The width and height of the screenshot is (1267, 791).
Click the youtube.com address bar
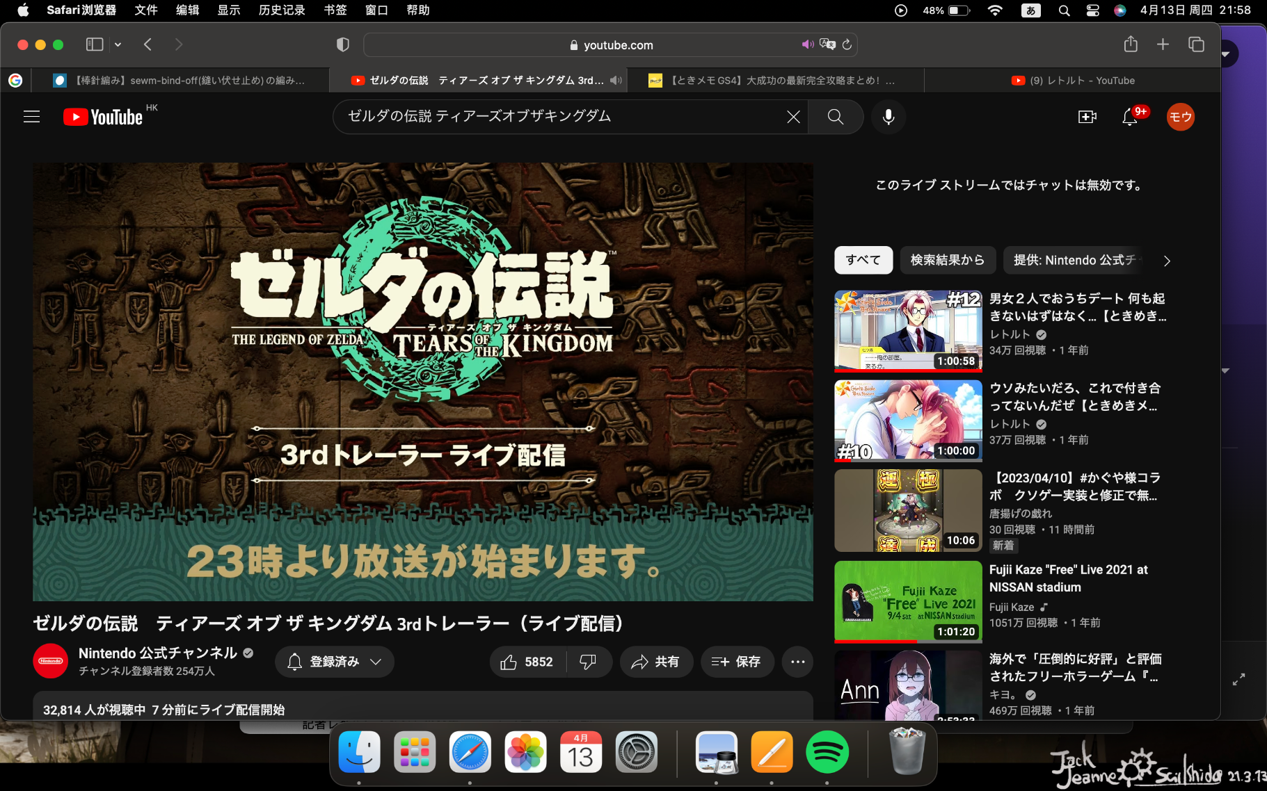click(610, 44)
